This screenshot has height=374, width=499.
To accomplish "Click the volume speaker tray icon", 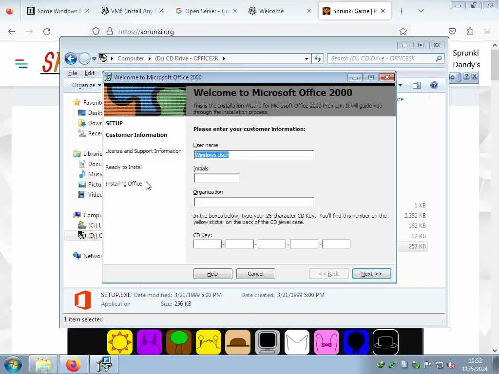I will 451,365.
